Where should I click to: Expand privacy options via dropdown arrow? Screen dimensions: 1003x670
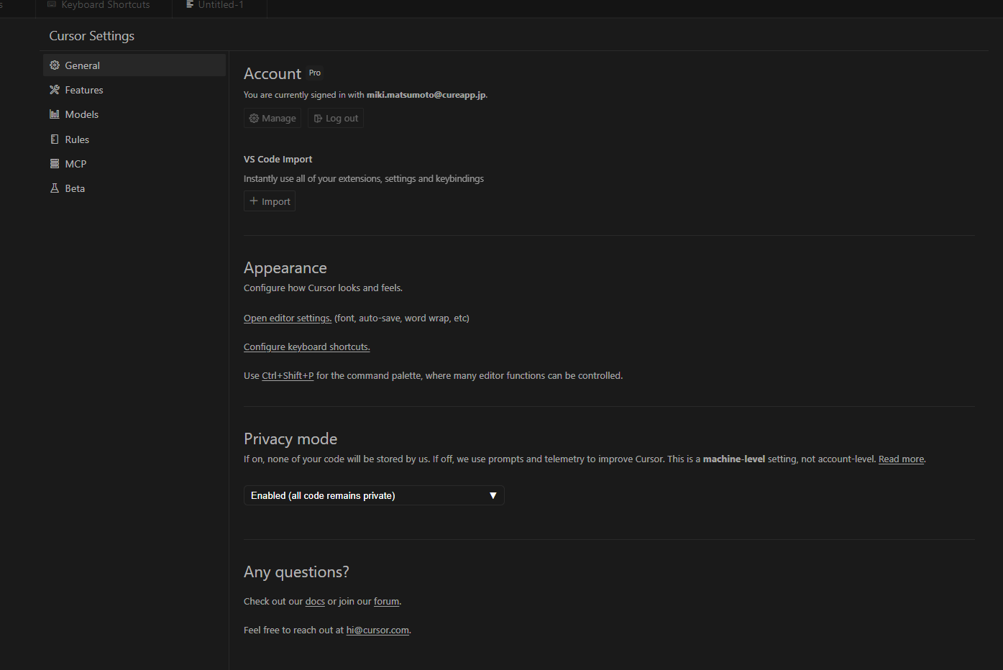[x=493, y=495]
